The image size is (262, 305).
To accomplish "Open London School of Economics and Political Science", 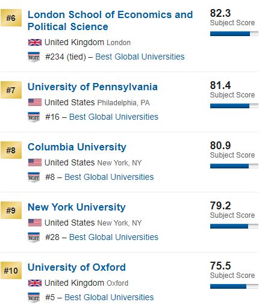I will click(110, 20).
